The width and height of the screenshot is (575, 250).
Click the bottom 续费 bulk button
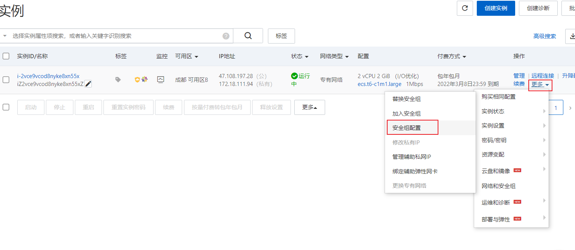169,107
